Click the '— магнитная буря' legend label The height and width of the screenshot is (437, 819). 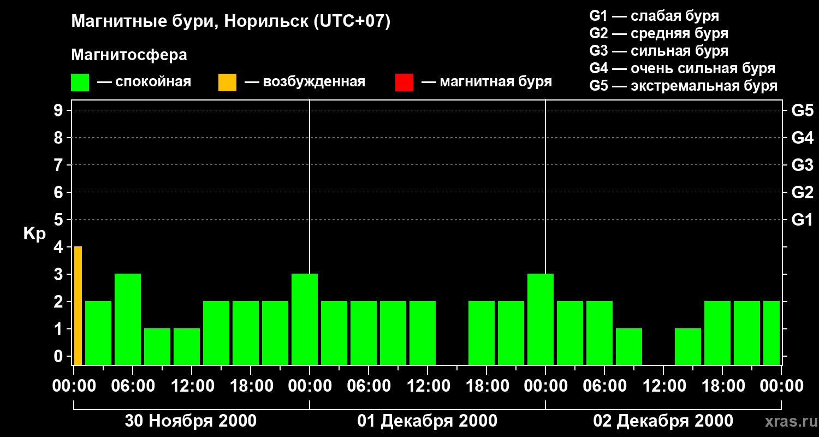(x=487, y=82)
